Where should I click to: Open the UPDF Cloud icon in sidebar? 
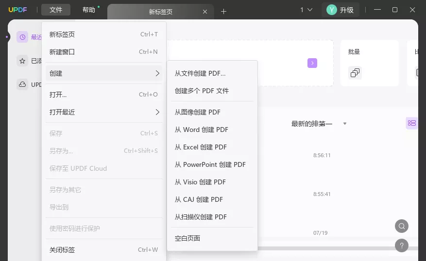pos(22,84)
